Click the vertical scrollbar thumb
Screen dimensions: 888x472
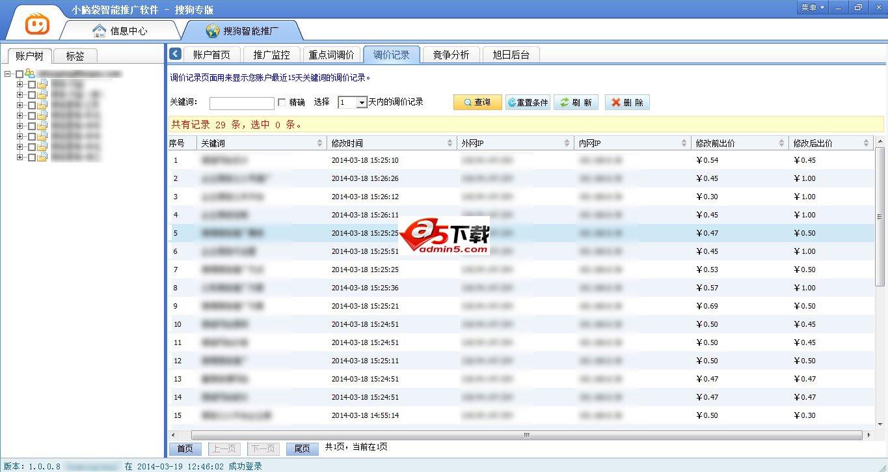point(880,217)
